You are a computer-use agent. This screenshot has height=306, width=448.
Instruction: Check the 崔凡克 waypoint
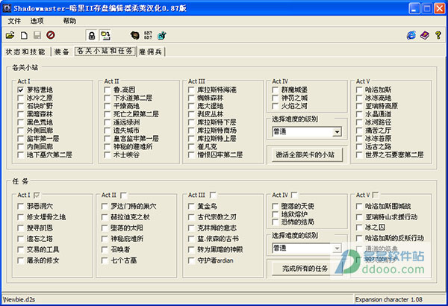point(191,147)
